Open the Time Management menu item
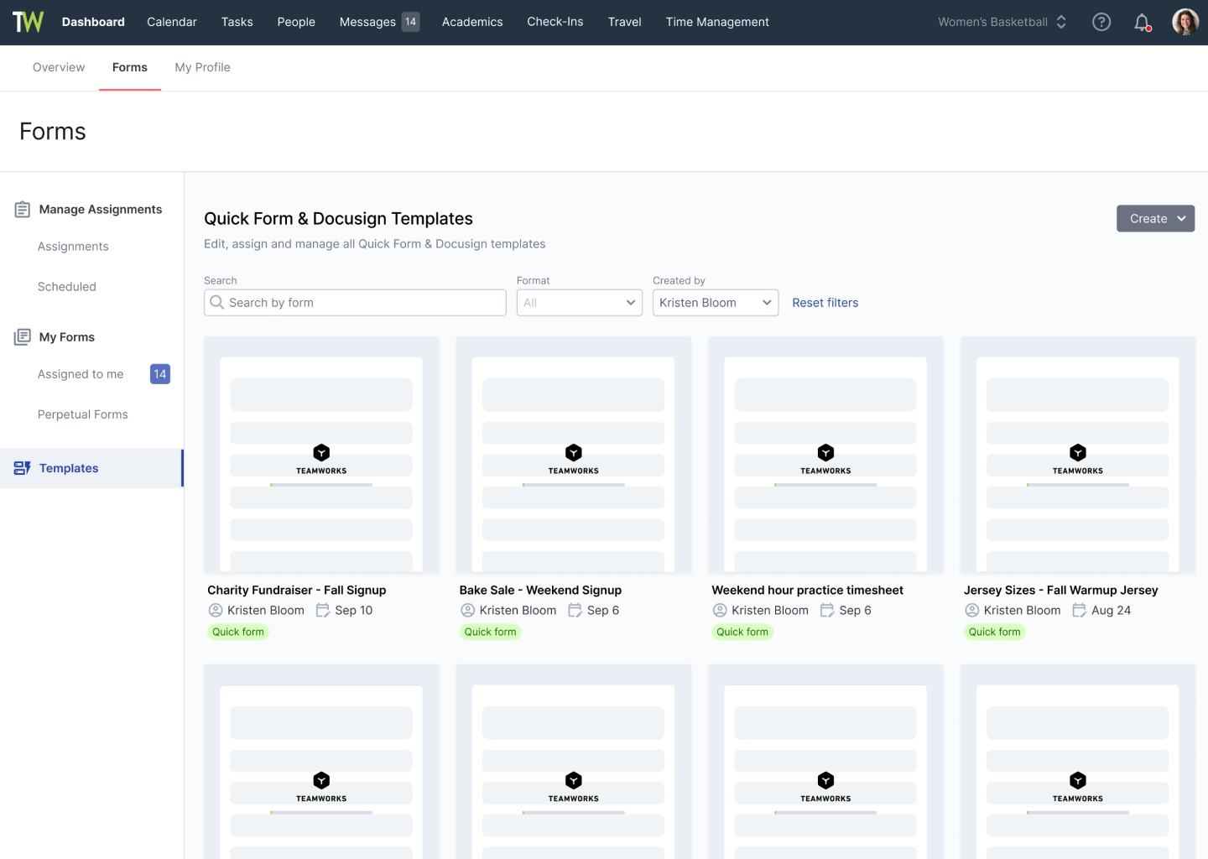1208x859 pixels. coord(717,22)
